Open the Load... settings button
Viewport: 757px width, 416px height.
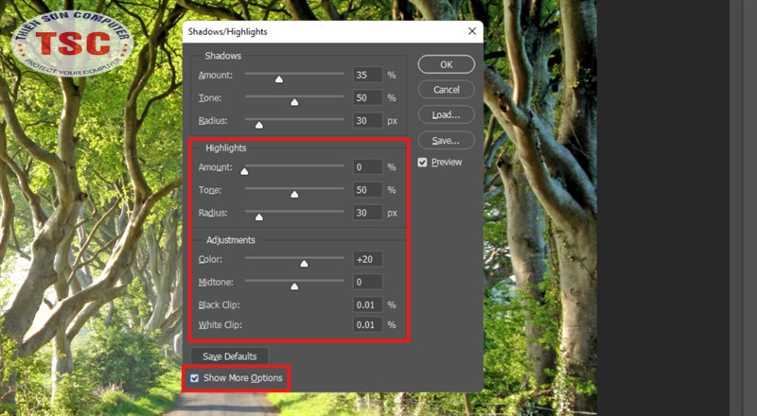(446, 114)
